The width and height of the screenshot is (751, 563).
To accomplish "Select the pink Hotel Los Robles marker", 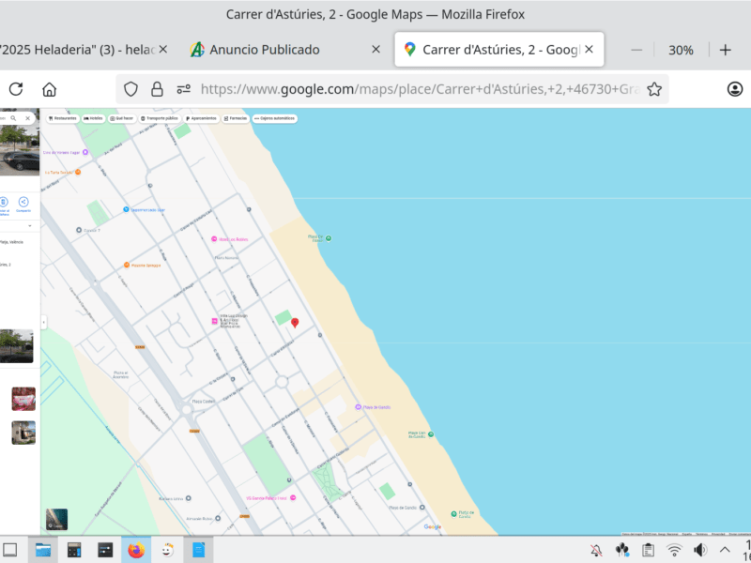I will [214, 239].
